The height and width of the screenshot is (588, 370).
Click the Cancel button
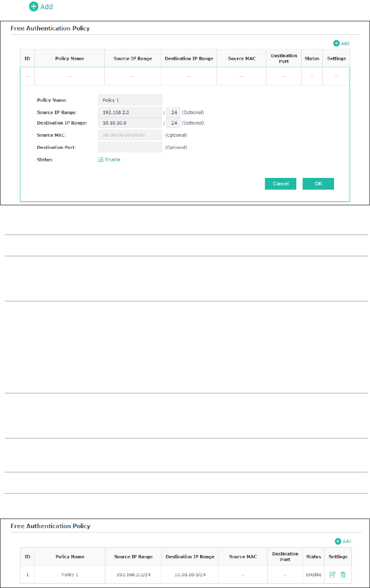[281, 184]
